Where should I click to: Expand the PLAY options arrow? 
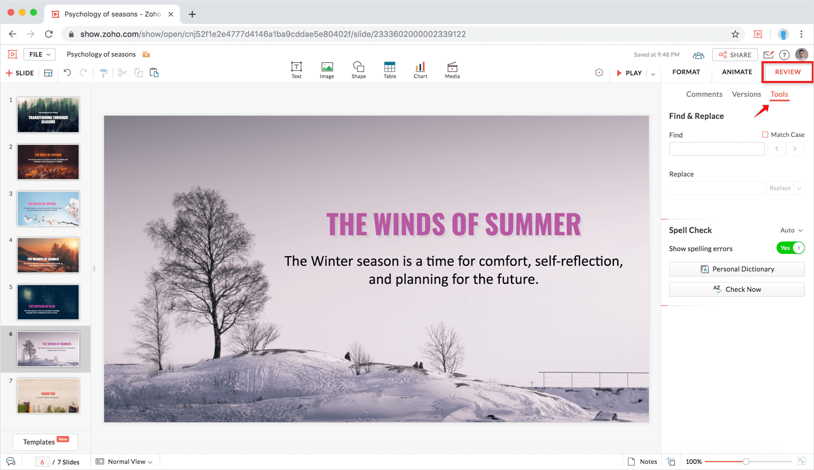pyautogui.click(x=653, y=74)
